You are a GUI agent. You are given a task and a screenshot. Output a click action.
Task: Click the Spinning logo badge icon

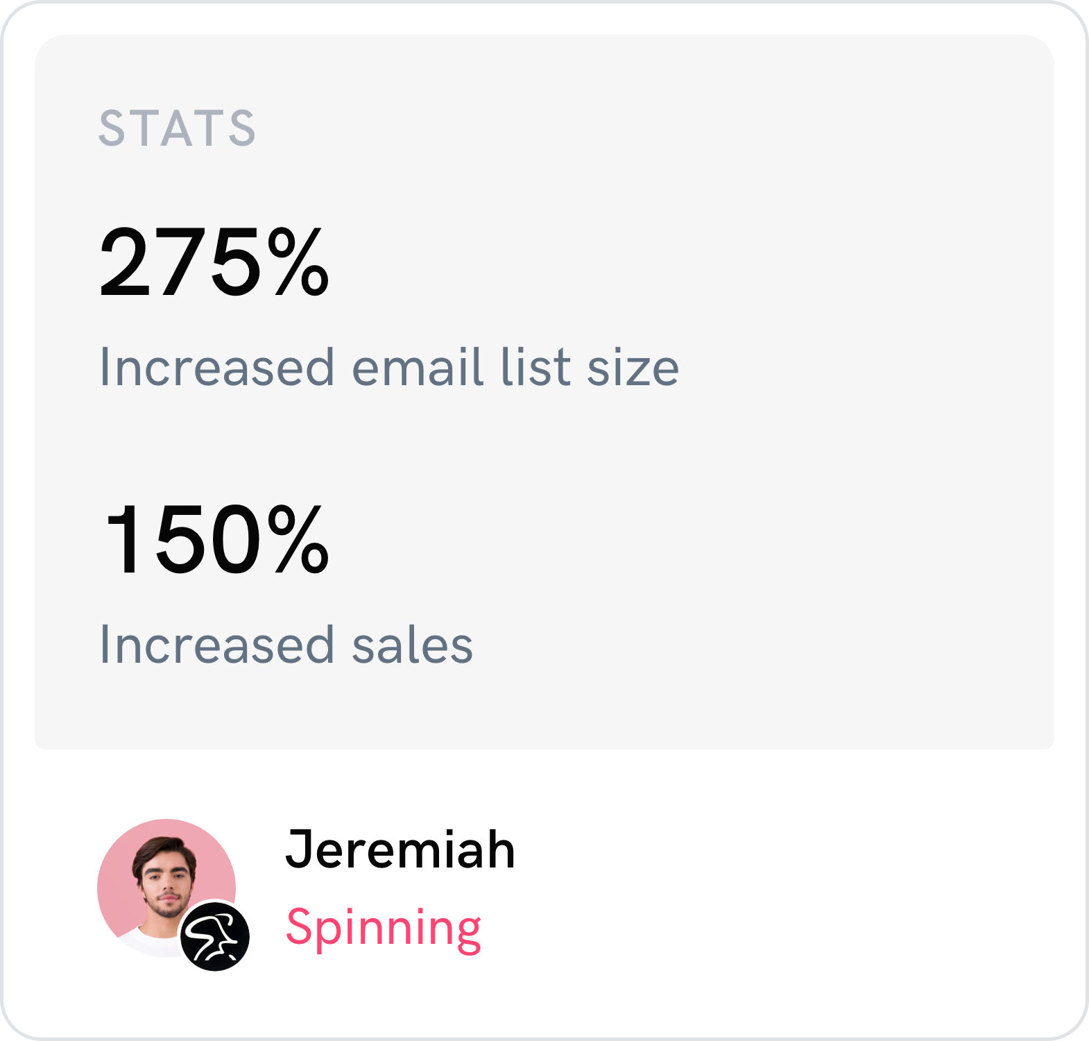pyautogui.click(x=215, y=936)
